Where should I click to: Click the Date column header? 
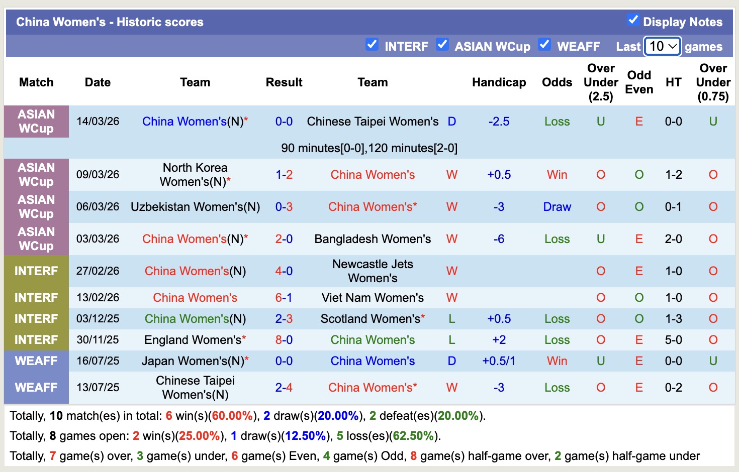click(x=98, y=82)
